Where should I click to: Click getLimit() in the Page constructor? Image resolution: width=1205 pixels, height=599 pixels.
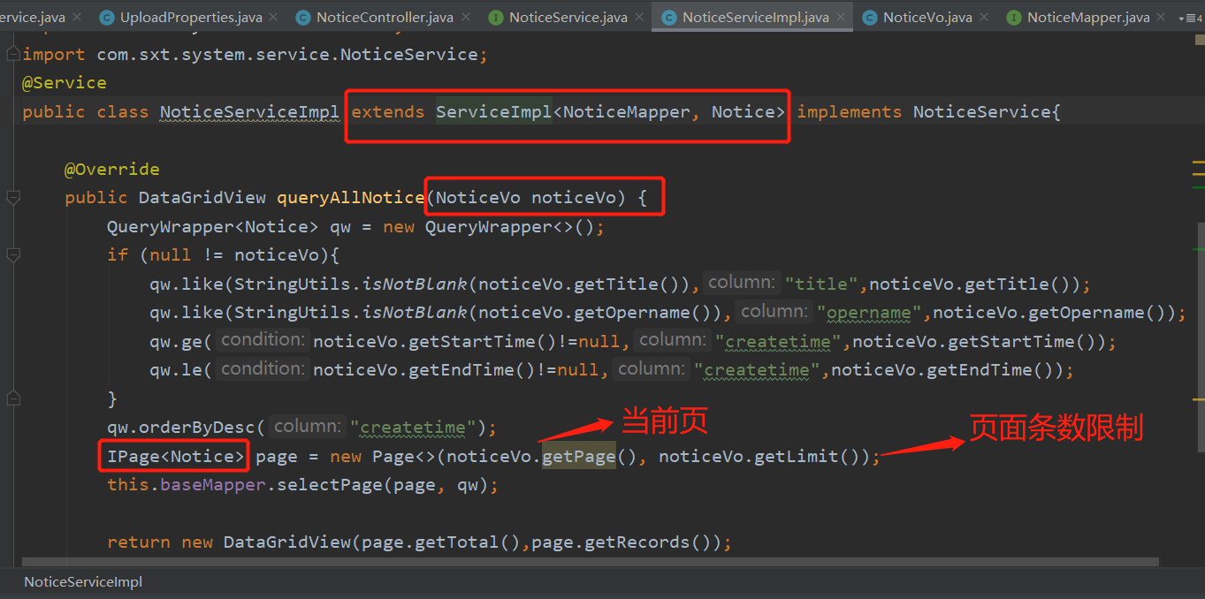(808, 457)
